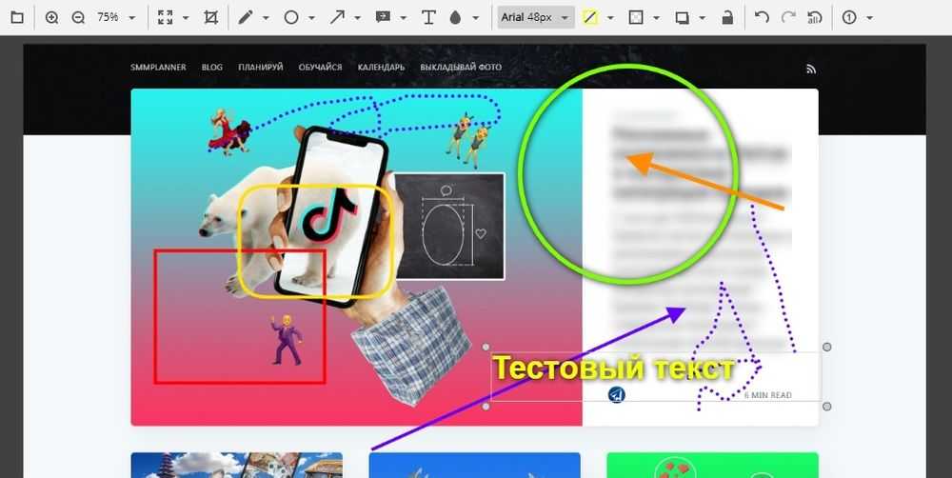Open the 75% zoom level dropdown
Screen dimensions: 952x478
coord(117,17)
